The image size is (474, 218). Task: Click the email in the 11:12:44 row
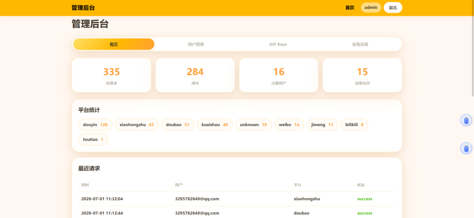[197, 213]
